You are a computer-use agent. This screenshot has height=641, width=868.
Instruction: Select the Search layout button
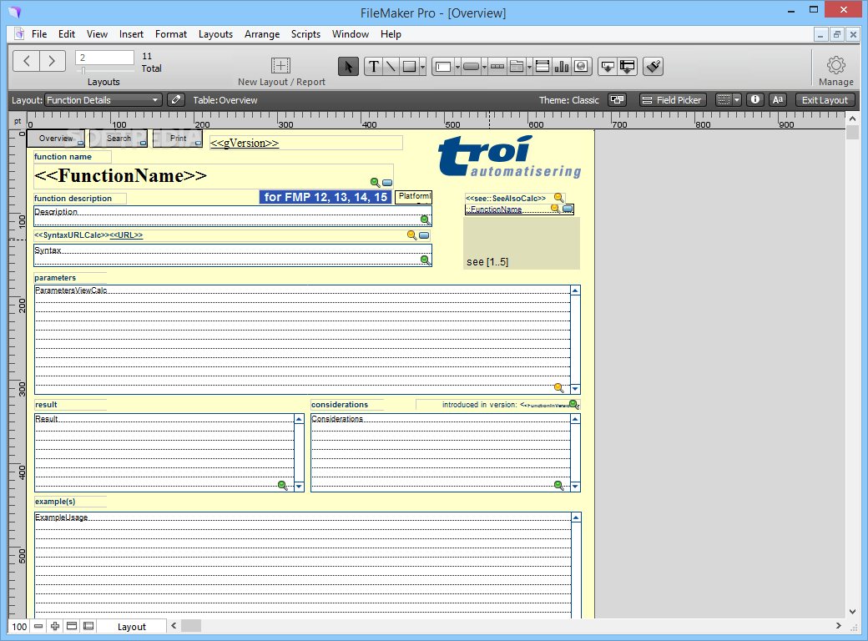click(x=119, y=139)
